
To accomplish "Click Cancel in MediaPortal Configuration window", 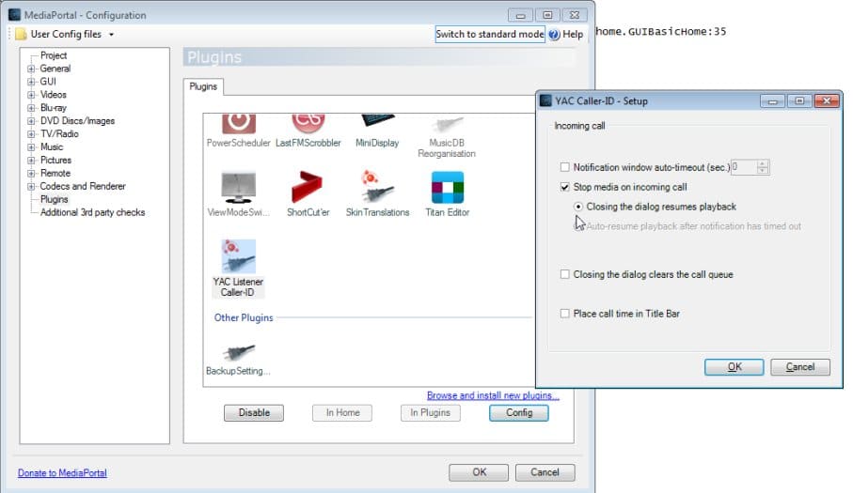I will [545, 472].
